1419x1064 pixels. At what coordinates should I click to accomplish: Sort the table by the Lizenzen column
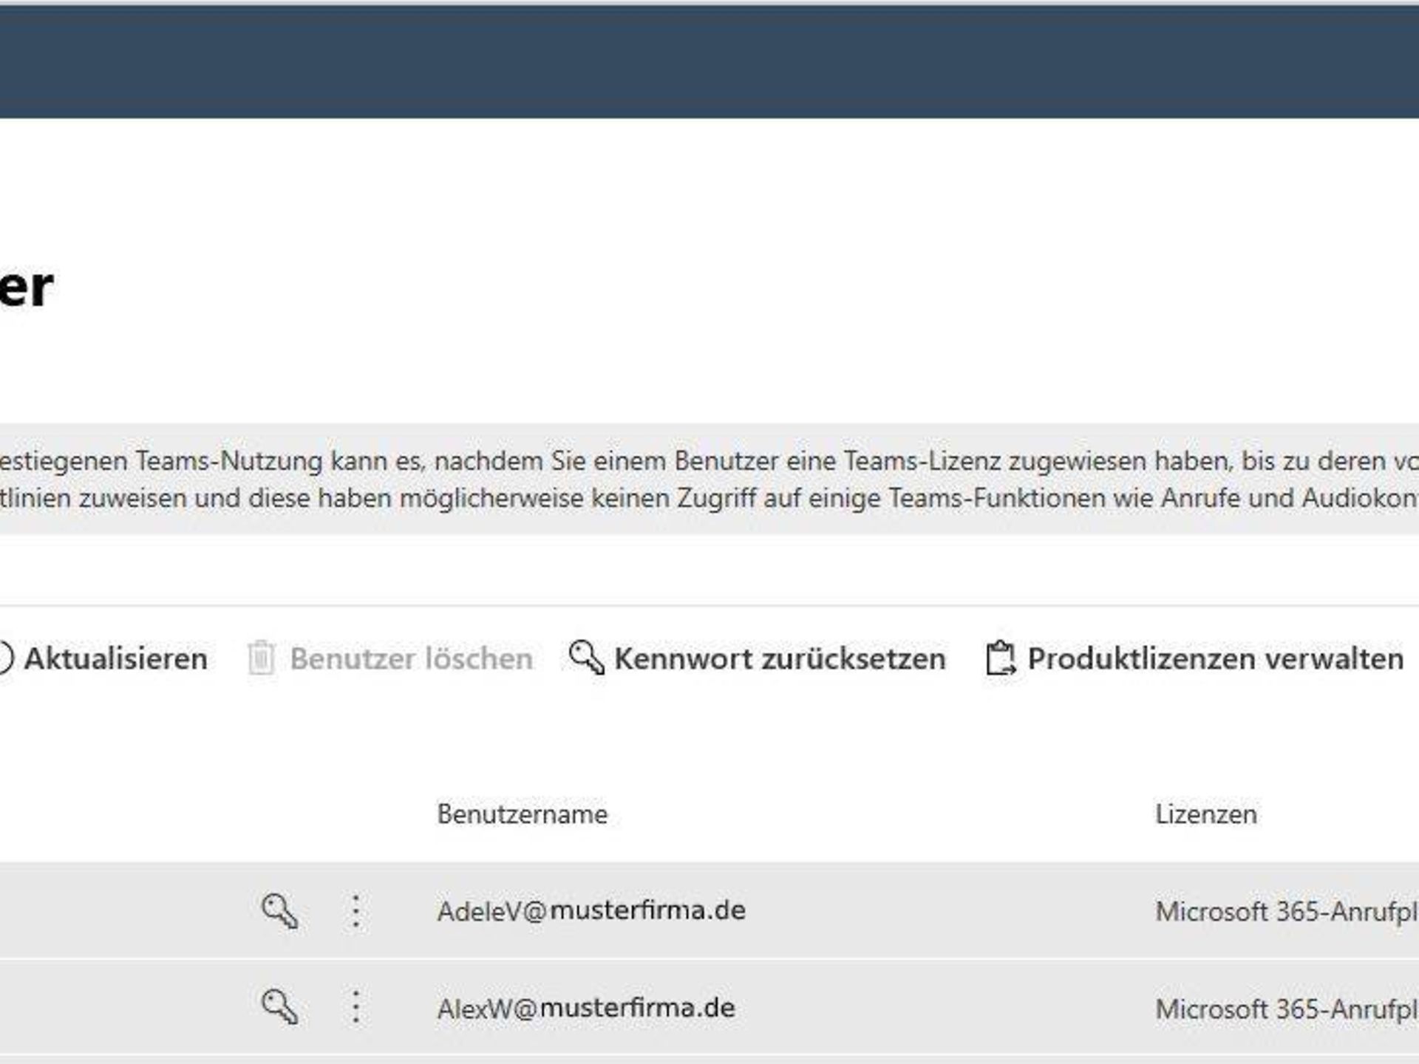click(x=1206, y=815)
